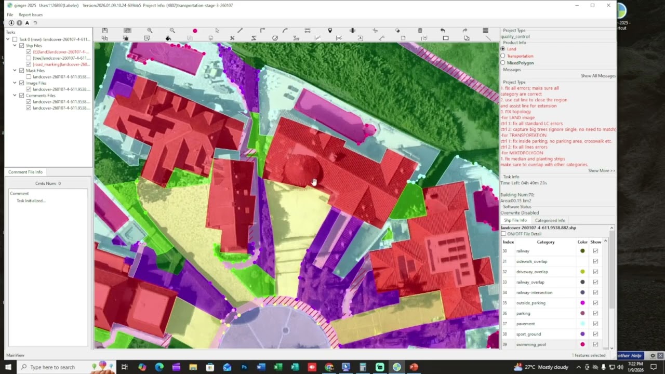This screenshot has height=374, width=665.
Task: Collapse the Shp Files tree node
Action: click(15, 46)
